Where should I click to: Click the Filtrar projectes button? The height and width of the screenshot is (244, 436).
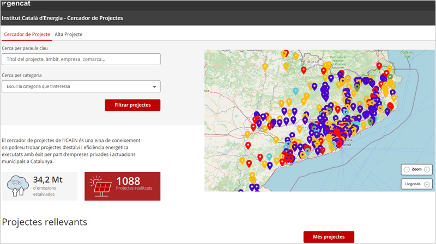132,105
